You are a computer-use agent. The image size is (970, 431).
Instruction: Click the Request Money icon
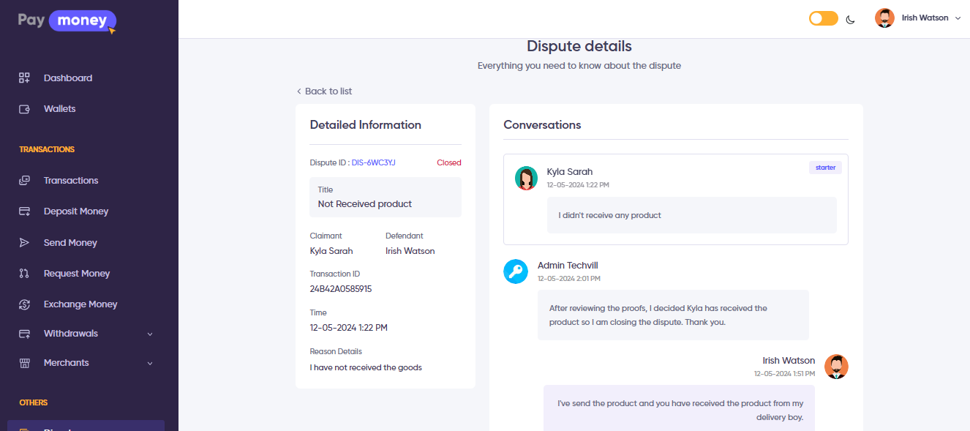coord(24,274)
